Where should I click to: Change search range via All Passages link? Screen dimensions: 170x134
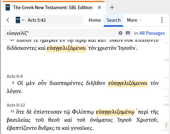coord(152,33)
